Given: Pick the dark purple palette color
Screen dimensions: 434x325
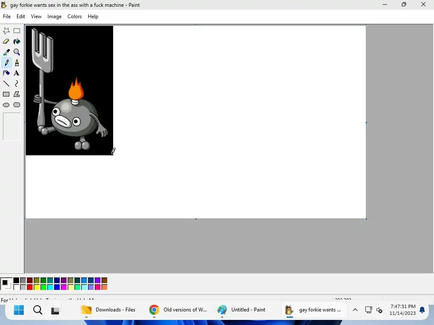Looking at the screenshot, I should pos(64,281).
